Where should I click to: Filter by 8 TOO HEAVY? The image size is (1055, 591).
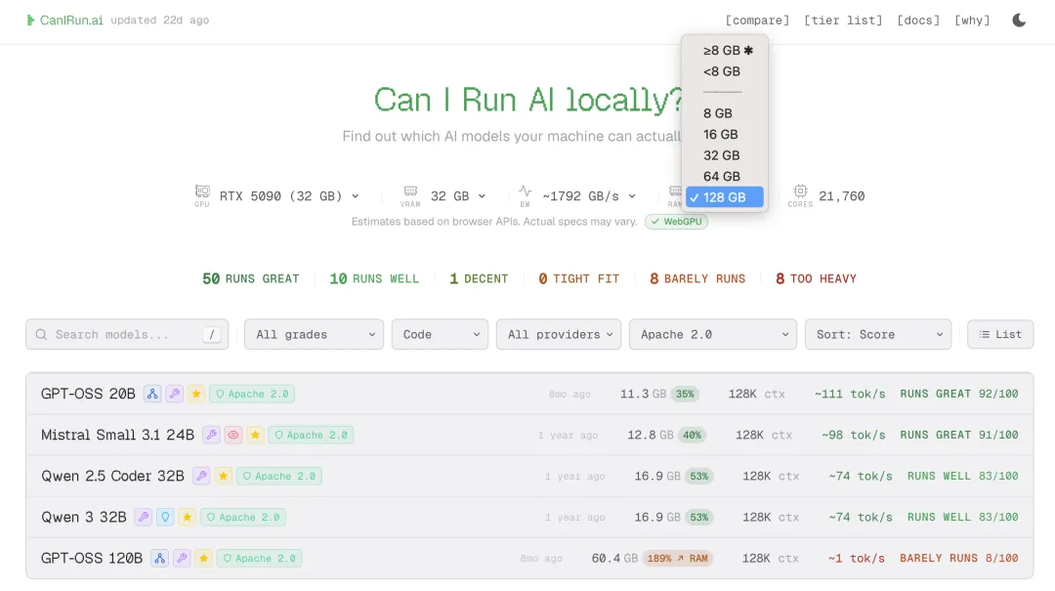[816, 278]
